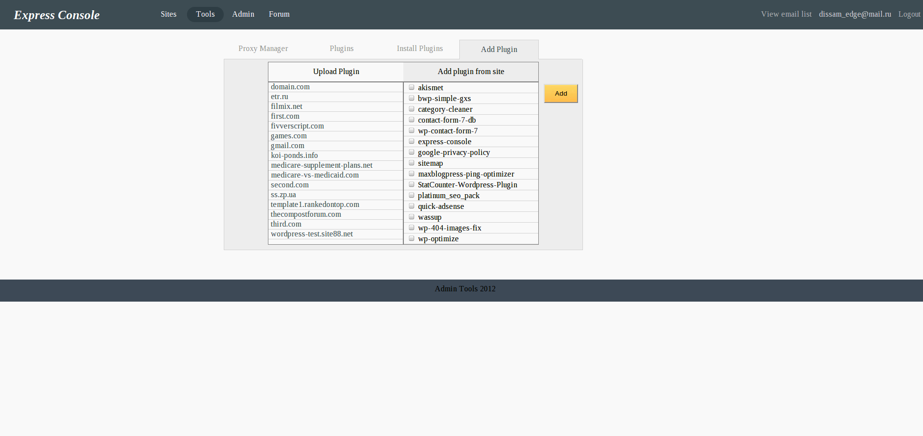Open the Proxy Manager tab
Image resolution: width=923 pixels, height=436 pixels.
(x=263, y=49)
